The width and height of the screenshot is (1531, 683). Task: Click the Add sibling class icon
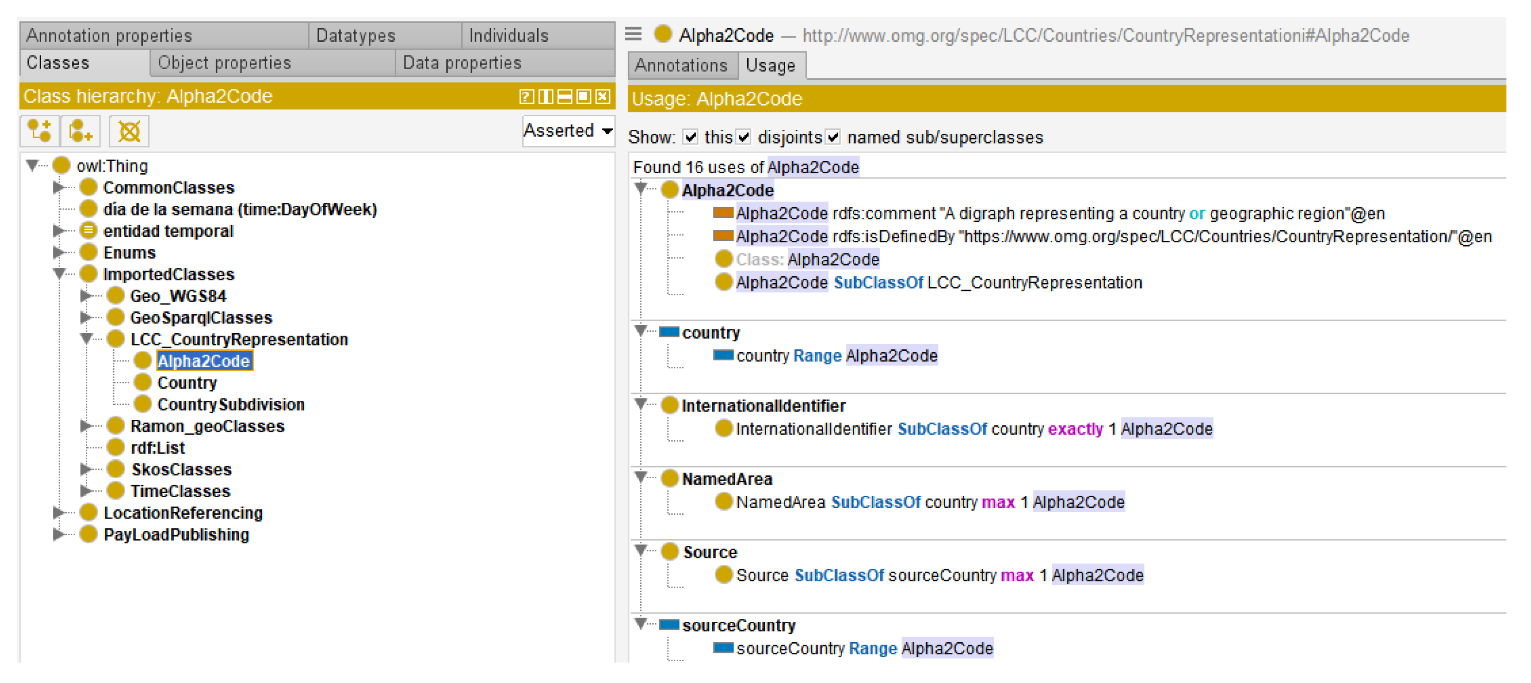(80, 131)
